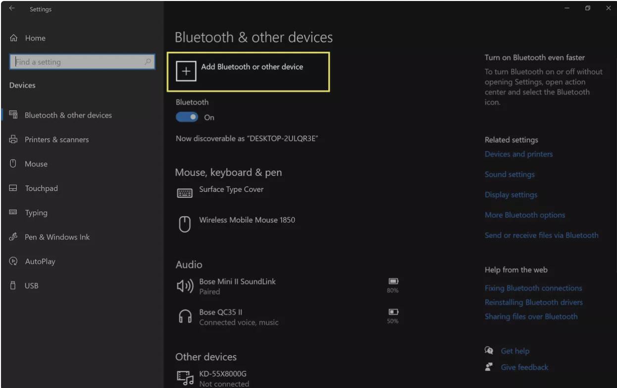
Task: Click Send or receive files via Bluetooth
Action: click(541, 235)
